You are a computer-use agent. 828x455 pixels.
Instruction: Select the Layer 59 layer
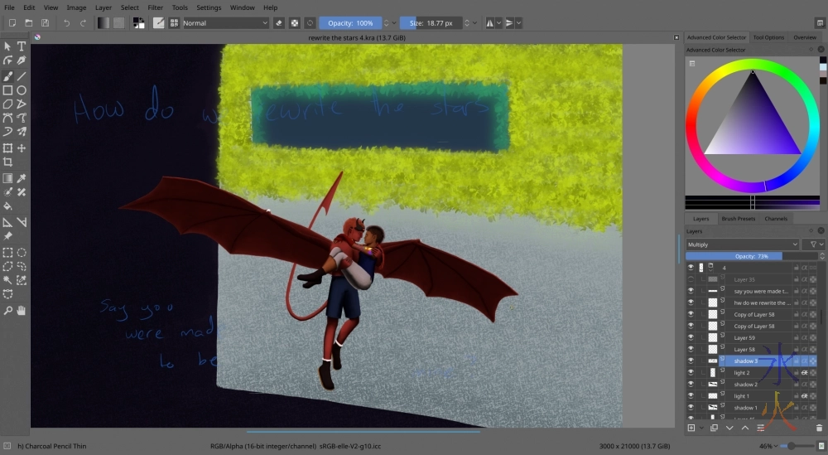click(745, 338)
